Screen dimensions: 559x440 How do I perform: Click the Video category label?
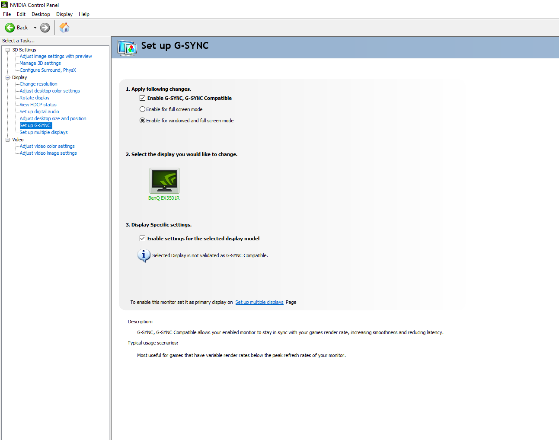click(18, 140)
